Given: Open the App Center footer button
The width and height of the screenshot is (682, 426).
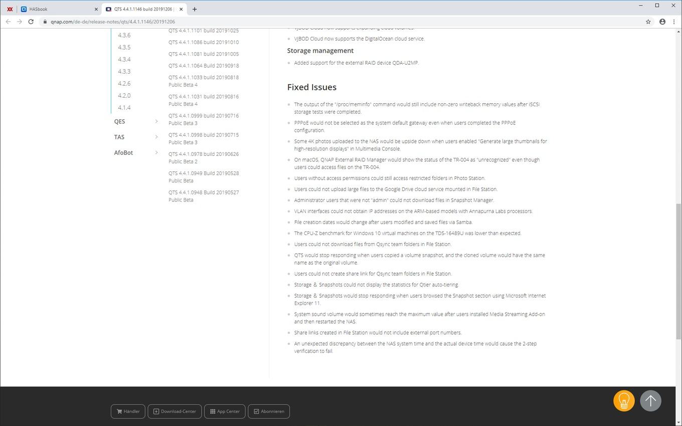Looking at the screenshot, I should pos(225,411).
